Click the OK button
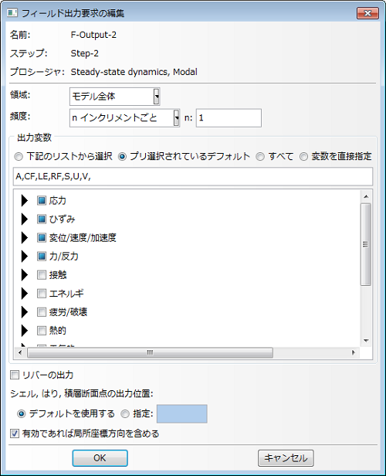The height and width of the screenshot is (476, 386). coord(100,457)
